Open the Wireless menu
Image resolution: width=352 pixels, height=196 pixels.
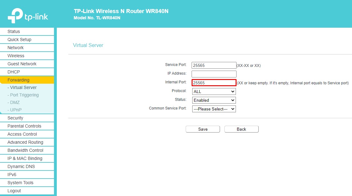27,56
